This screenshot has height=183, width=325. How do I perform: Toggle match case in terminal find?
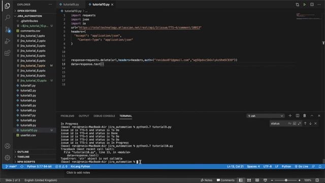tap(289, 124)
